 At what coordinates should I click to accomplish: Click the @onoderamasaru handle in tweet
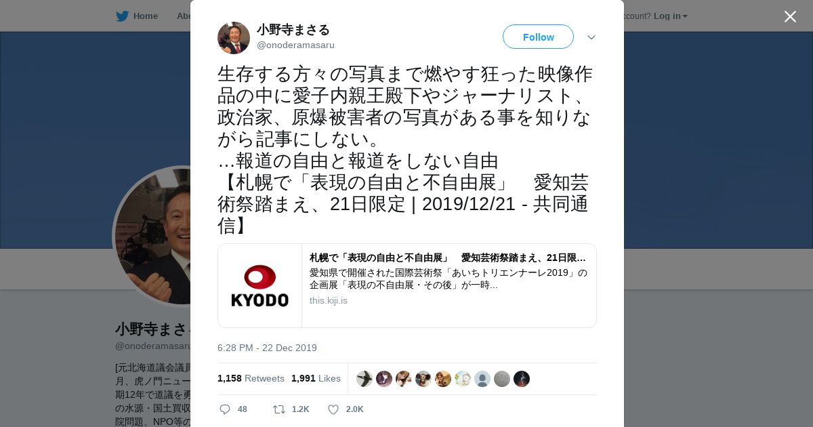(295, 45)
